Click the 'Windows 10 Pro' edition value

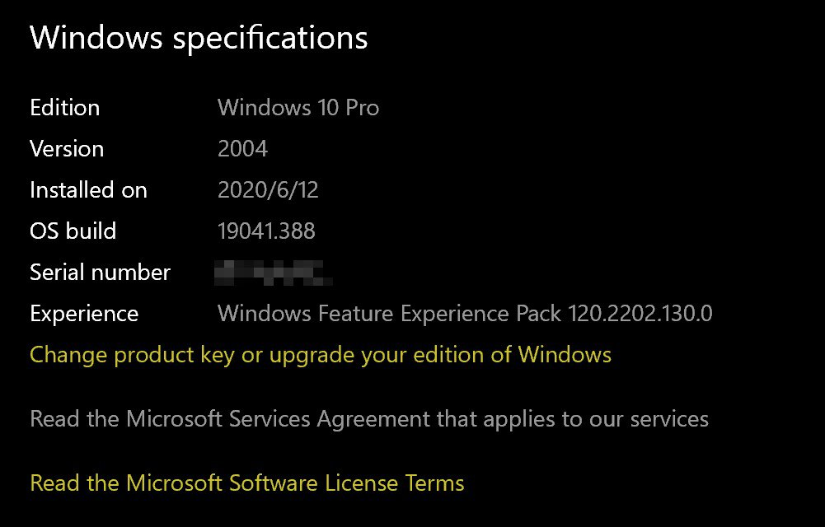coord(298,108)
